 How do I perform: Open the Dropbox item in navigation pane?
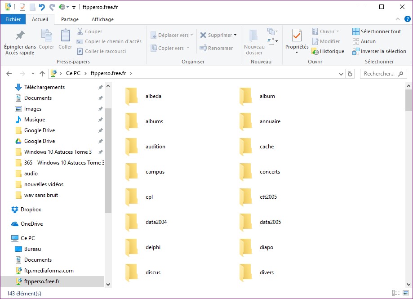pyautogui.click(x=31, y=210)
